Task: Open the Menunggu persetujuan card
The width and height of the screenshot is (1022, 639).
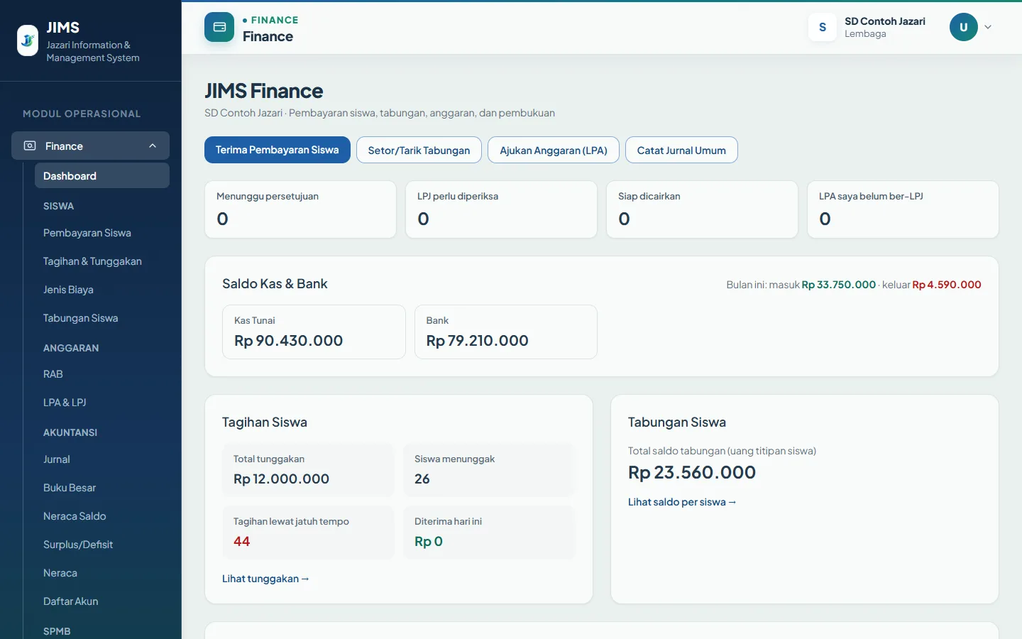Action: click(300, 209)
